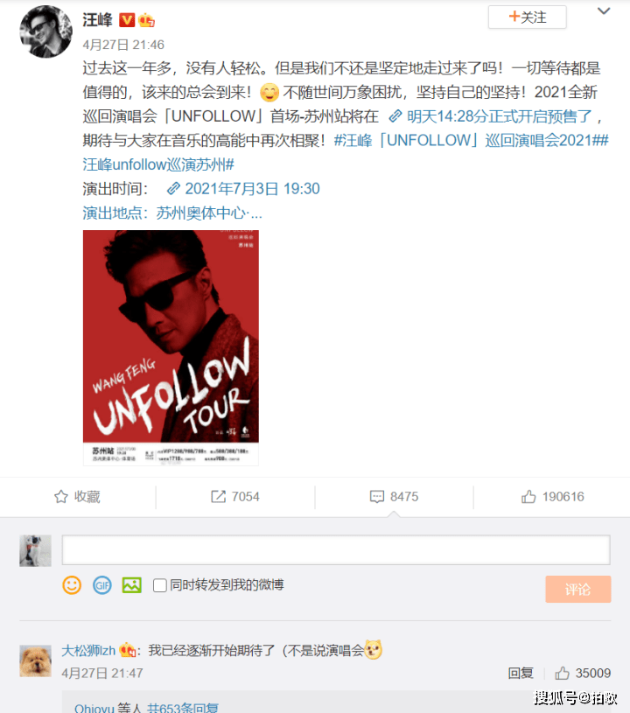Screen dimensions: 630x713
Task: Open the red UNFOLLOW TOUR poster thumbnail
Action: tap(171, 348)
